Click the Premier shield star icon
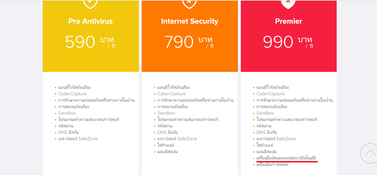 coord(288,4)
